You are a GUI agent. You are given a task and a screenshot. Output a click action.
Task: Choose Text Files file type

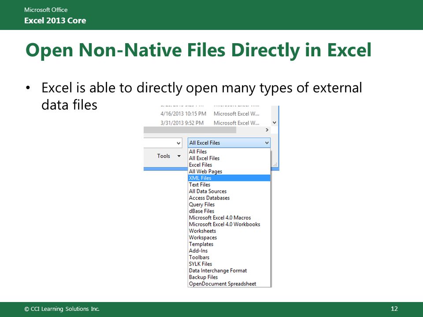[229, 184]
